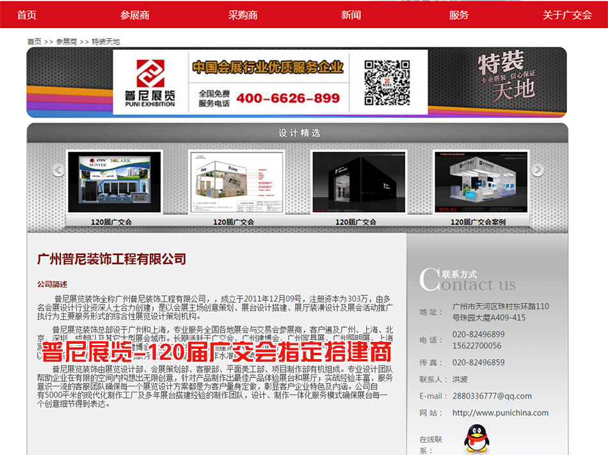The width and height of the screenshot is (608, 455).
Task: Open the 首页 navigation menu item
Action: pyautogui.click(x=27, y=15)
